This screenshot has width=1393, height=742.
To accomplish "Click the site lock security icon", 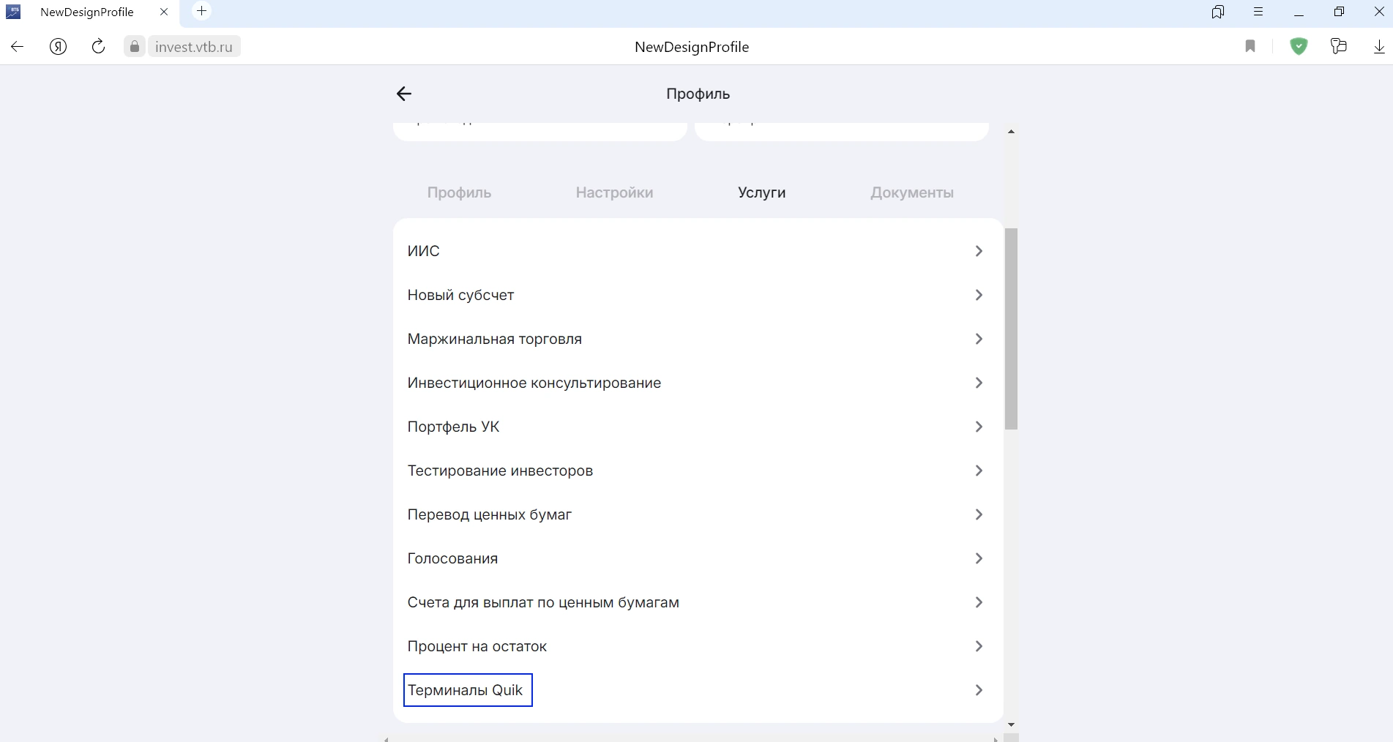I will tap(135, 47).
